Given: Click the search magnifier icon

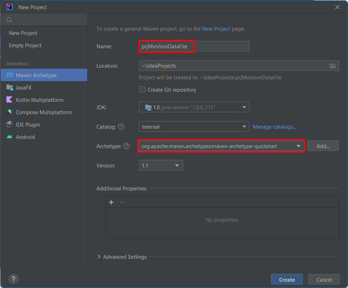Looking at the screenshot, I should point(9,20).
